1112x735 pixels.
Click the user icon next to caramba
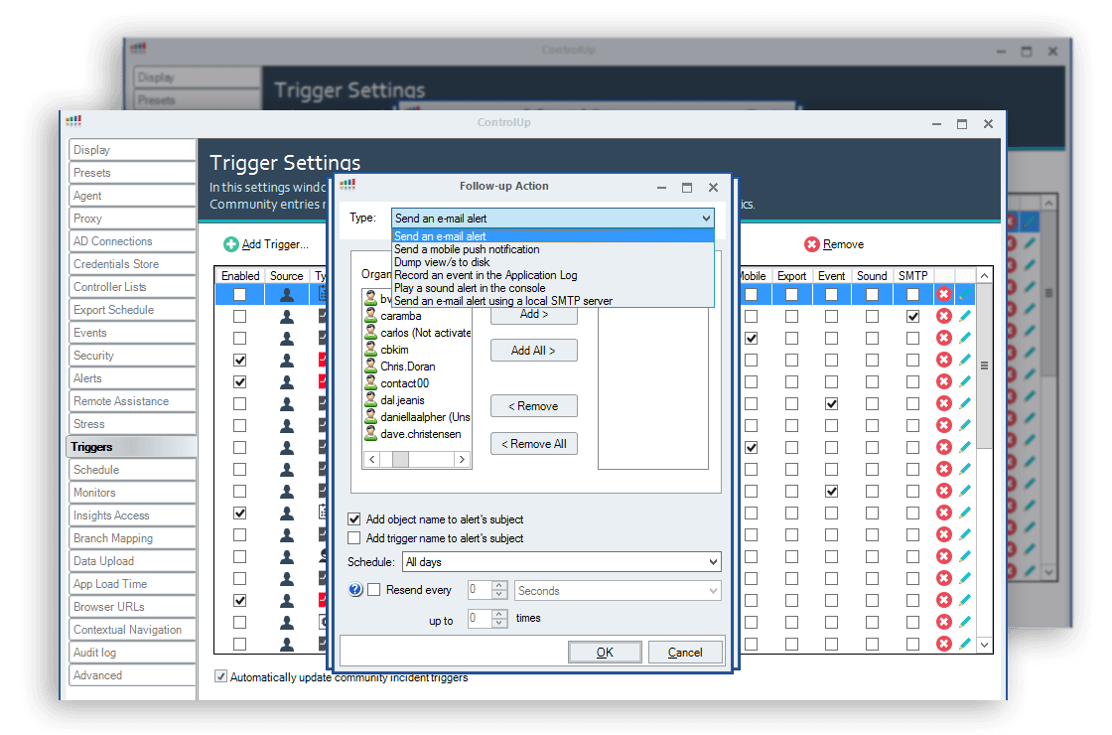click(x=370, y=316)
